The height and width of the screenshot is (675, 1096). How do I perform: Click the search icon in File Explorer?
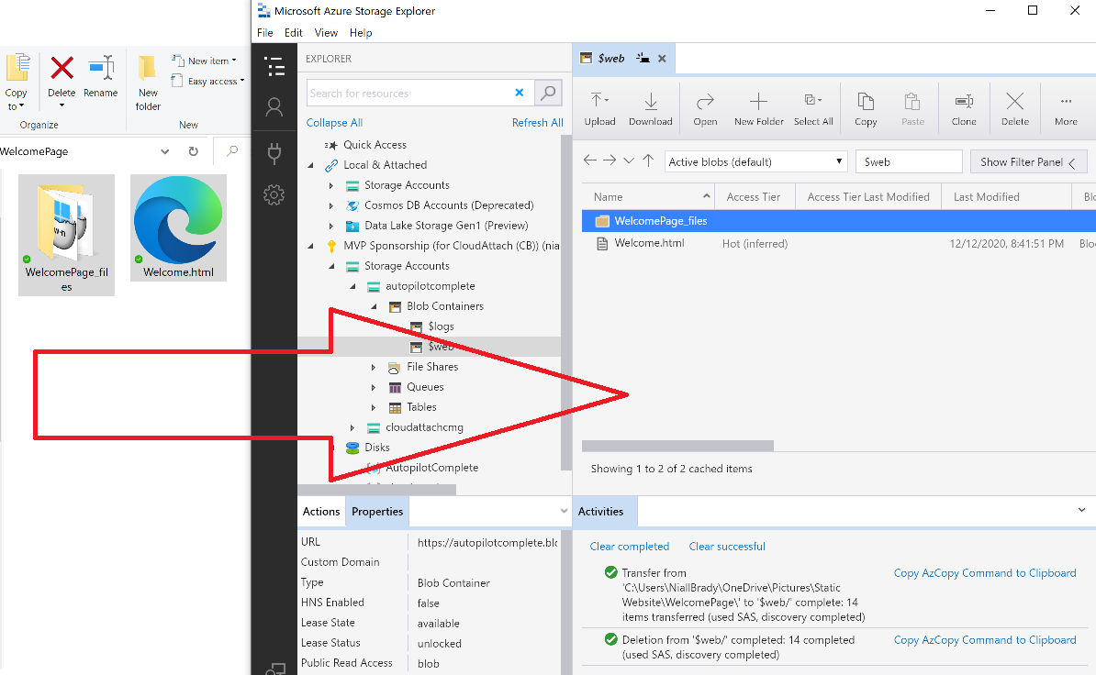[232, 150]
